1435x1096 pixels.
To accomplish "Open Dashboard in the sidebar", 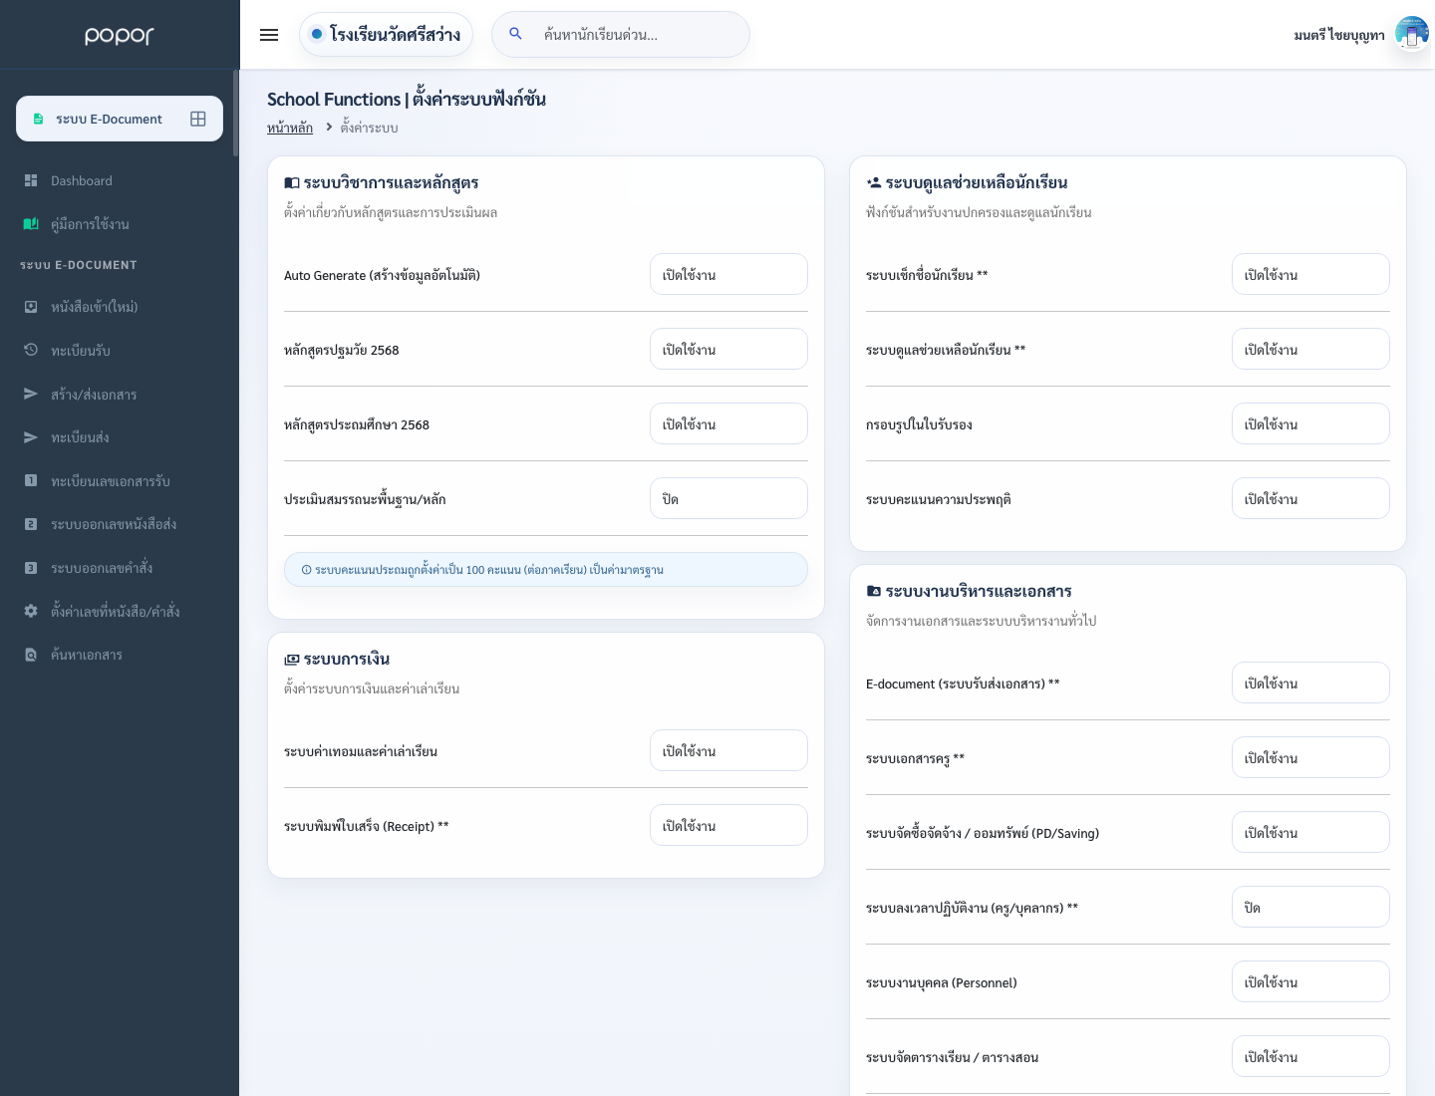I will click(x=120, y=180).
